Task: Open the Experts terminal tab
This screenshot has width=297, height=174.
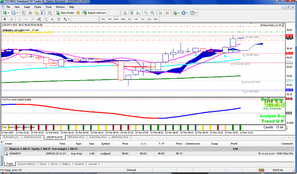Action: tap(79, 164)
